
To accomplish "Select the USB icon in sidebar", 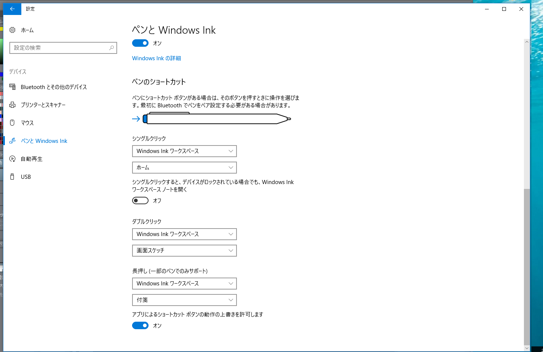I will [12, 177].
